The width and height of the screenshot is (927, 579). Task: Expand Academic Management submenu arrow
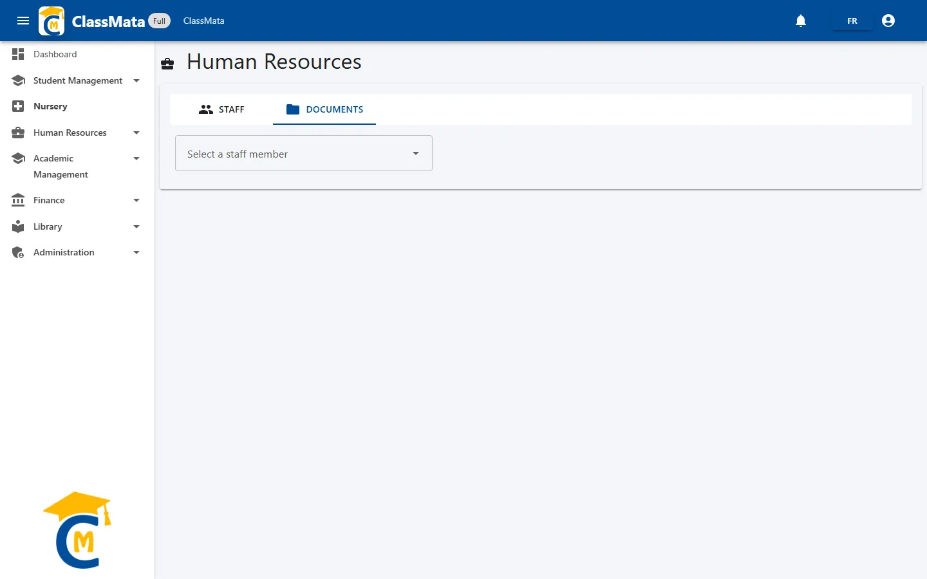[x=136, y=158]
